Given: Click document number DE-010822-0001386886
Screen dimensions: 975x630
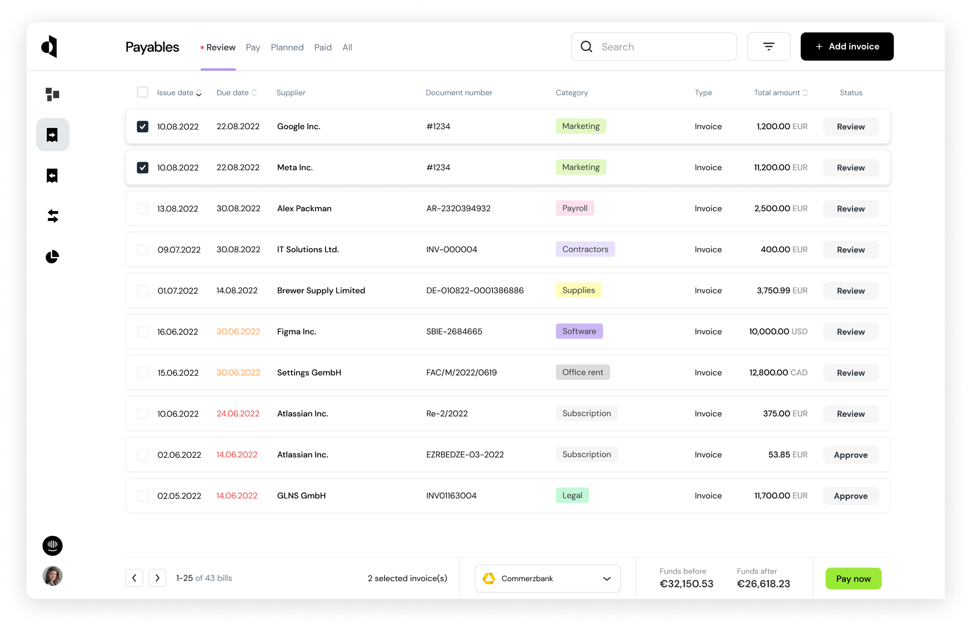Looking at the screenshot, I should click(x=475, y=291).
